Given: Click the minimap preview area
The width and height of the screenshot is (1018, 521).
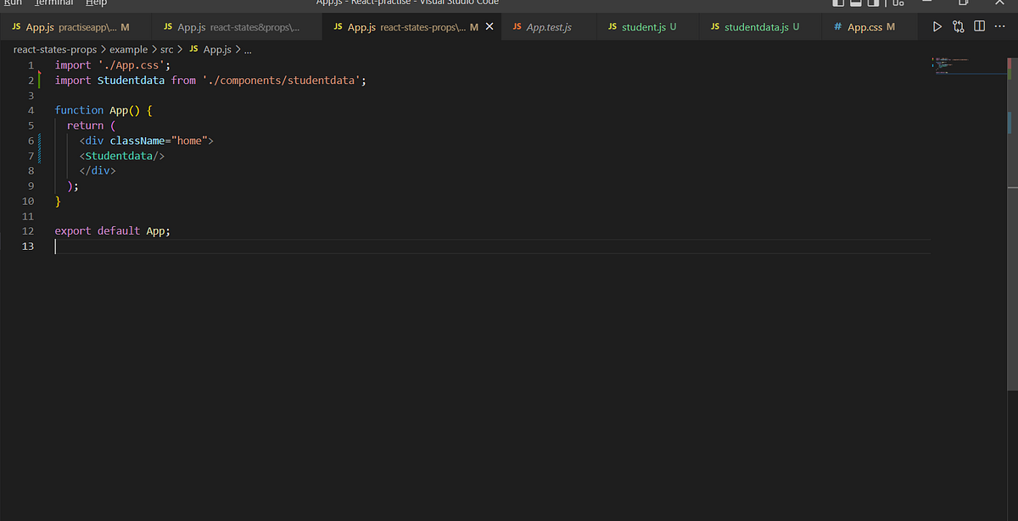Looking at the screenshot, I should pyautogui.click(x=967, y=66).
